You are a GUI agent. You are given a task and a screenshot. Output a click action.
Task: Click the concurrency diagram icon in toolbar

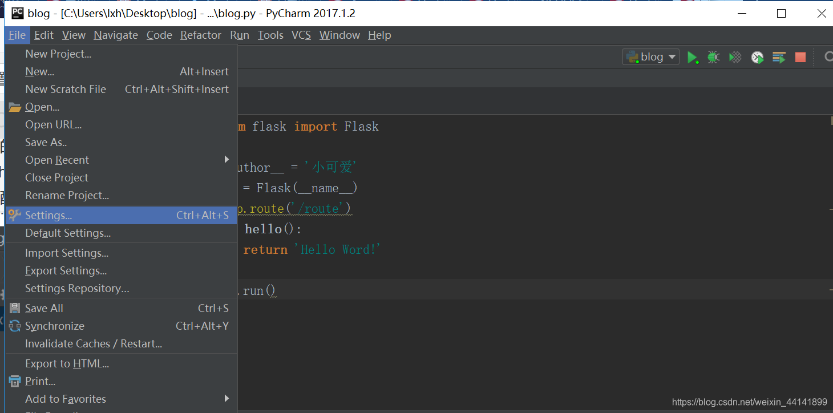pyautogui.click(x=779, y=57)
